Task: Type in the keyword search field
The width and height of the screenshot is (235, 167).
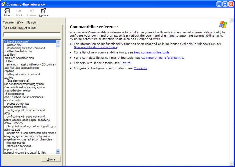Action: [32, 34]
